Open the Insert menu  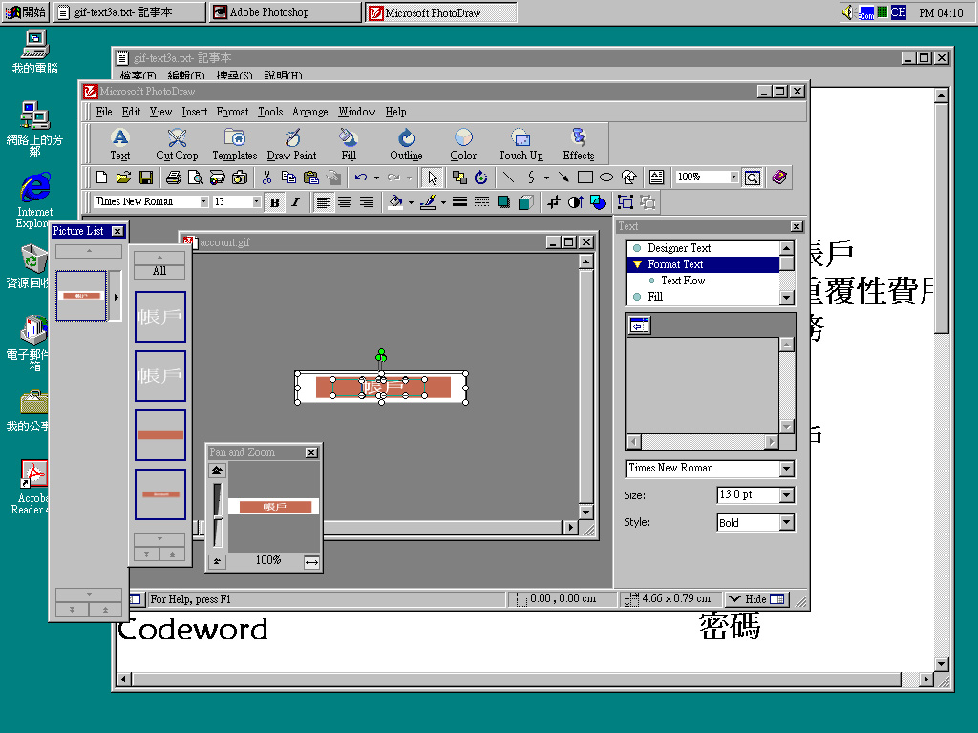[x=195, y=112]
